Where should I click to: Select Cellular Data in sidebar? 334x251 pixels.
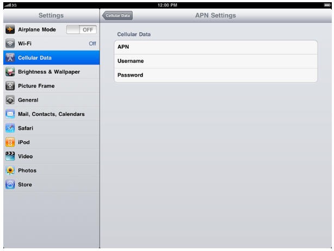(51, 58)
